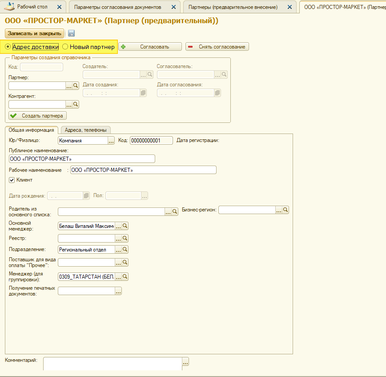
Task: Open selection list for Юр/Физлицо field
Action: (x=111, y=141)
